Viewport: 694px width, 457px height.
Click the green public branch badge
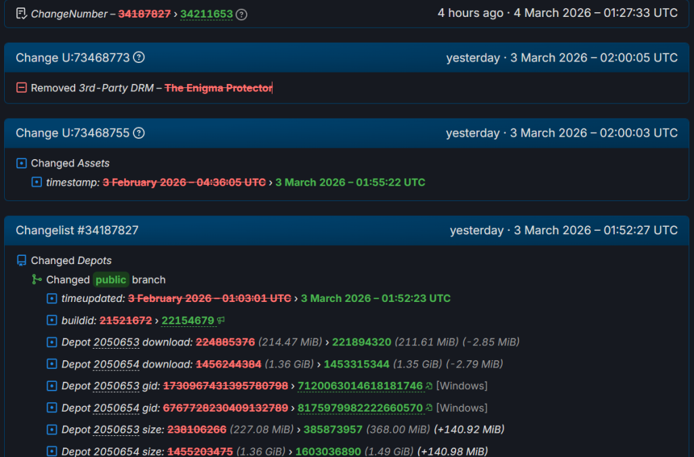pos(110,280)
